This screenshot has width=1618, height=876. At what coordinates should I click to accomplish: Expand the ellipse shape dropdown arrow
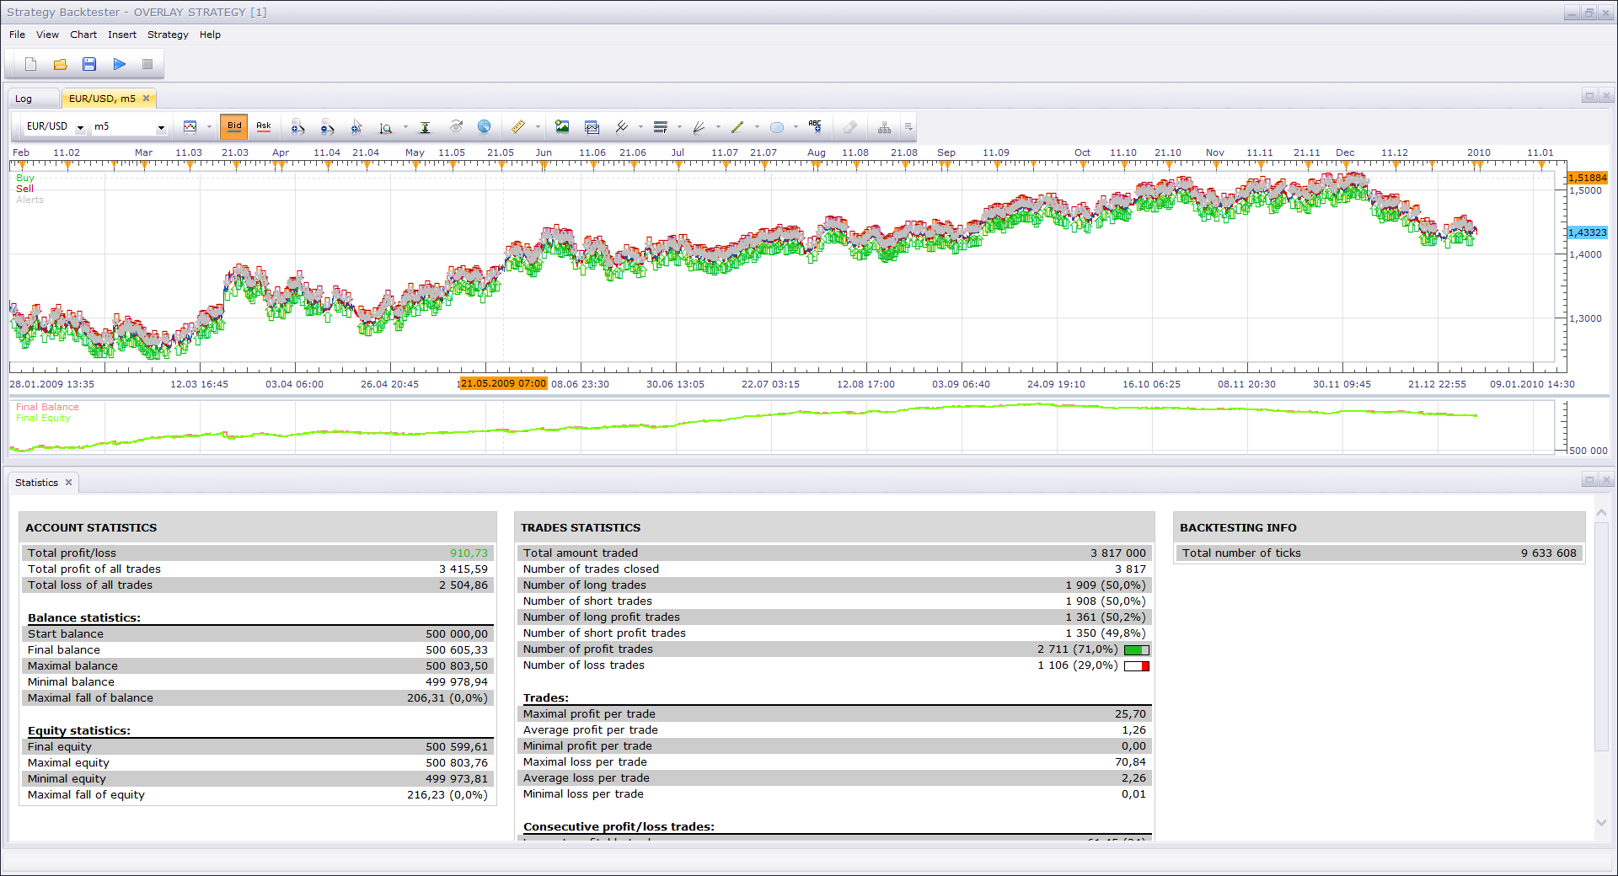(796, 127)
